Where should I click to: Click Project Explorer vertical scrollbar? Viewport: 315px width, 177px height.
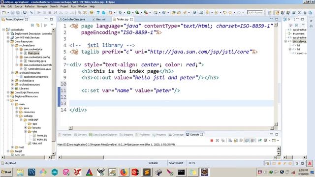pyautogui.click(x=54, y=91)
